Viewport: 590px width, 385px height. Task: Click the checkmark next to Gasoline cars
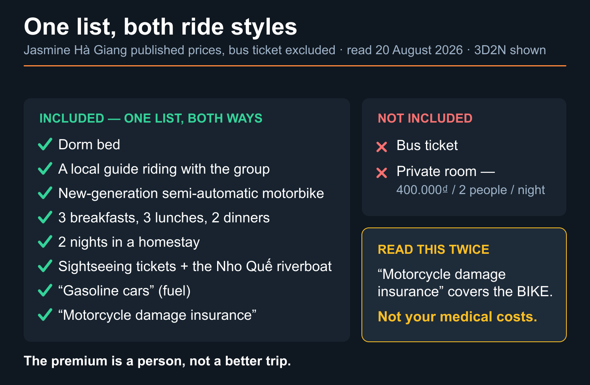(x=45, y=291)
